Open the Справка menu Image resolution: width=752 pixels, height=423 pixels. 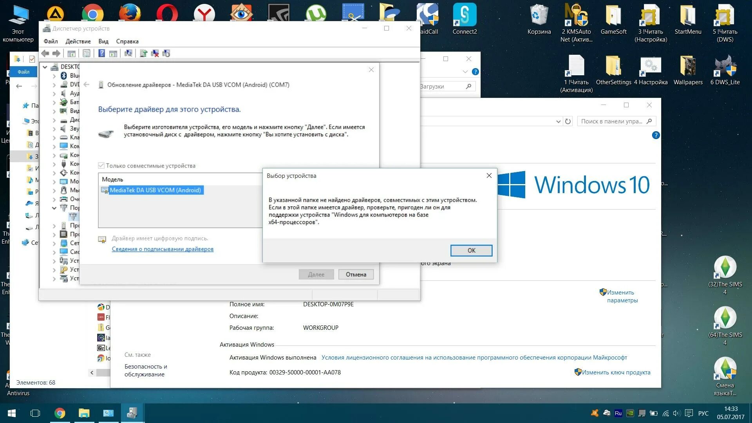[x=127, y=41]
